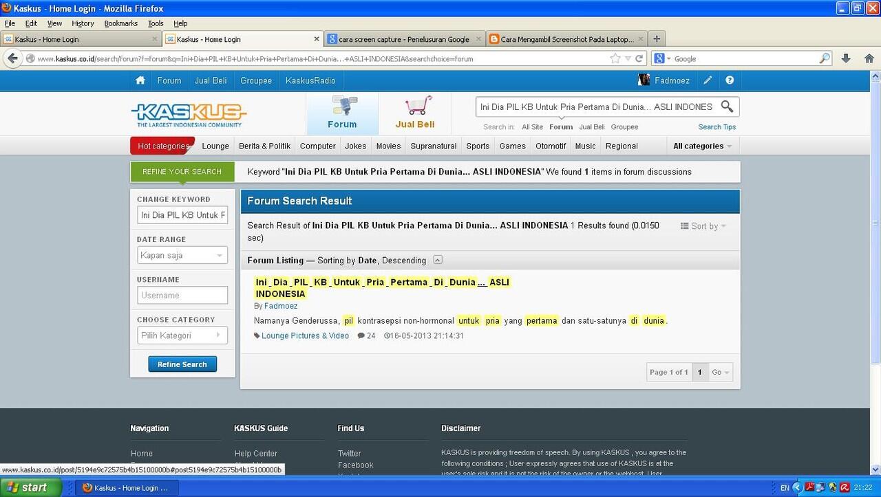Open the Tools menu
This screenshot has width=881, height=497.
tap(156, 23)
